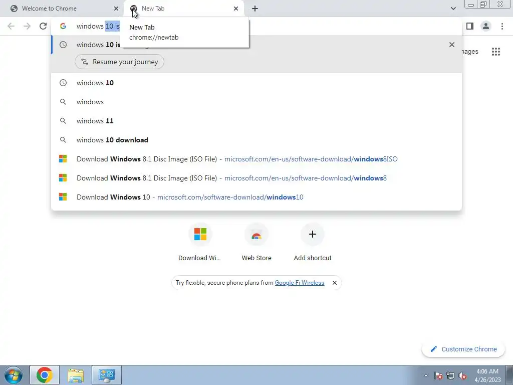Screen dimensions: 513x385
Task: Click clock icon beside 'windows 10' suggestion
Action: pyautogui.click(x=63, y=83)
